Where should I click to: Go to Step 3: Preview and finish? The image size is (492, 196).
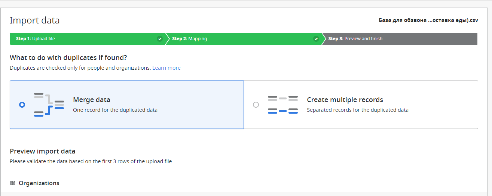pos(399,39)
